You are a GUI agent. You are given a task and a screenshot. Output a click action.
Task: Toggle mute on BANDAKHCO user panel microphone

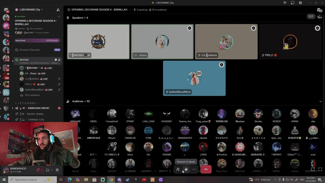(x=38, y=170)
